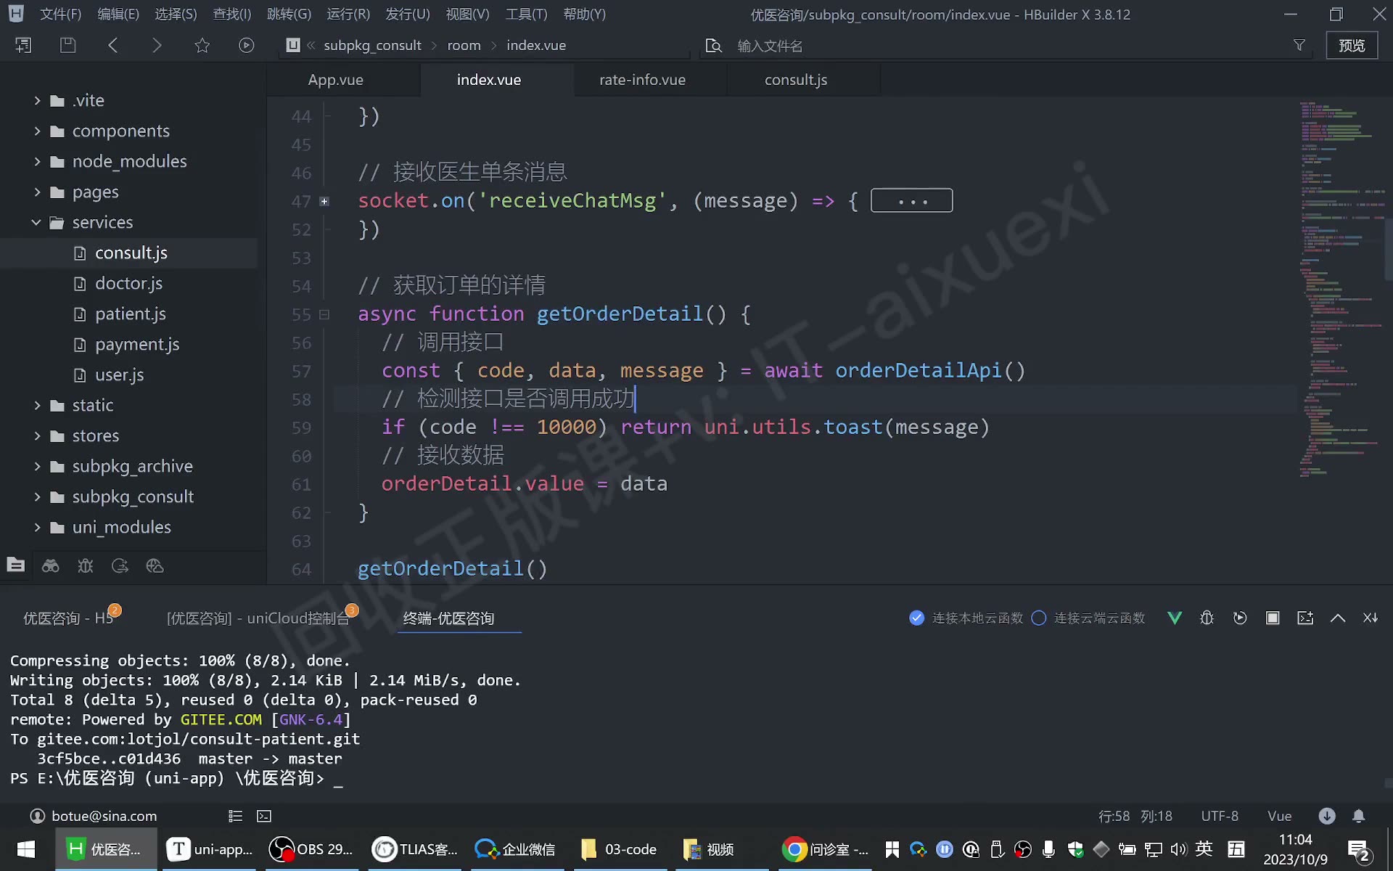Click botue@sina.com account in status bar
Viewport: 1393px width, 871px height.
[94, 816]
